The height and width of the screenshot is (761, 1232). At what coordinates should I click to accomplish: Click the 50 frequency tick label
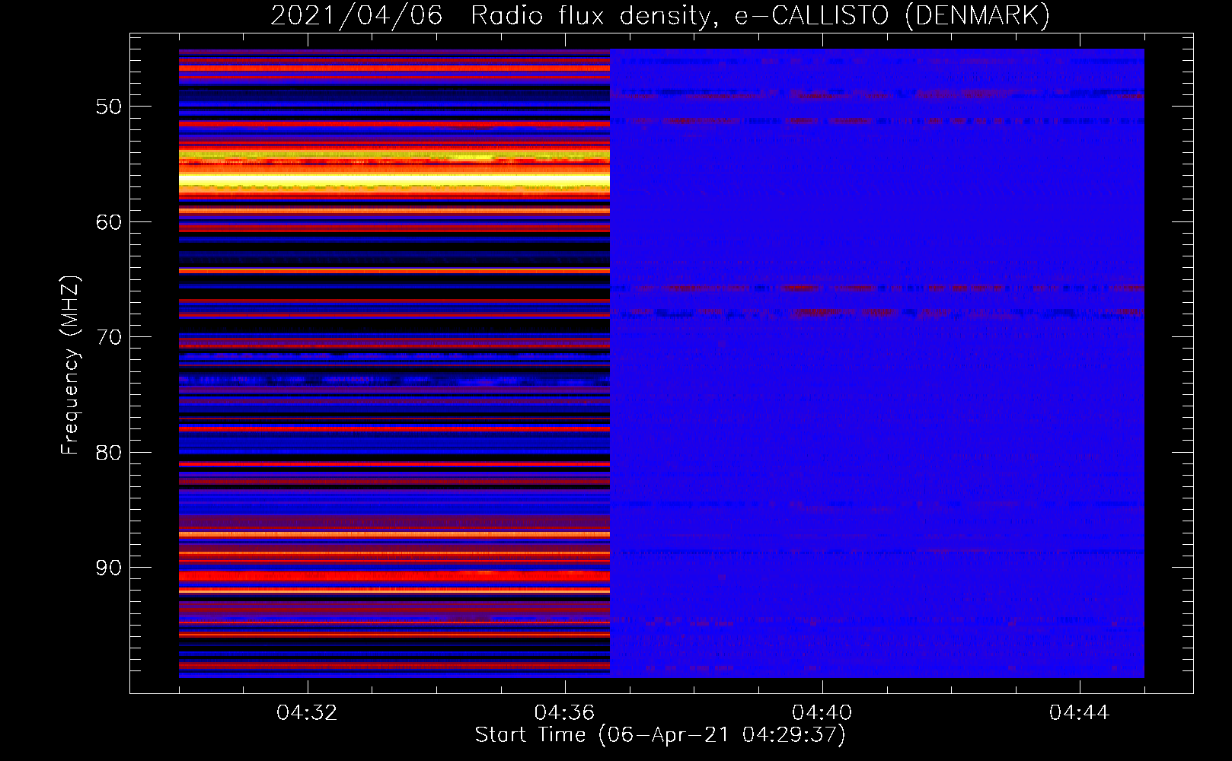(x=109, y=107)
